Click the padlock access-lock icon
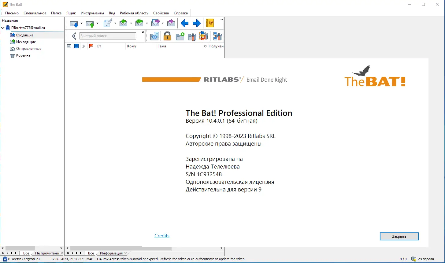Screen dimensions: 445x263 [167, 36]
